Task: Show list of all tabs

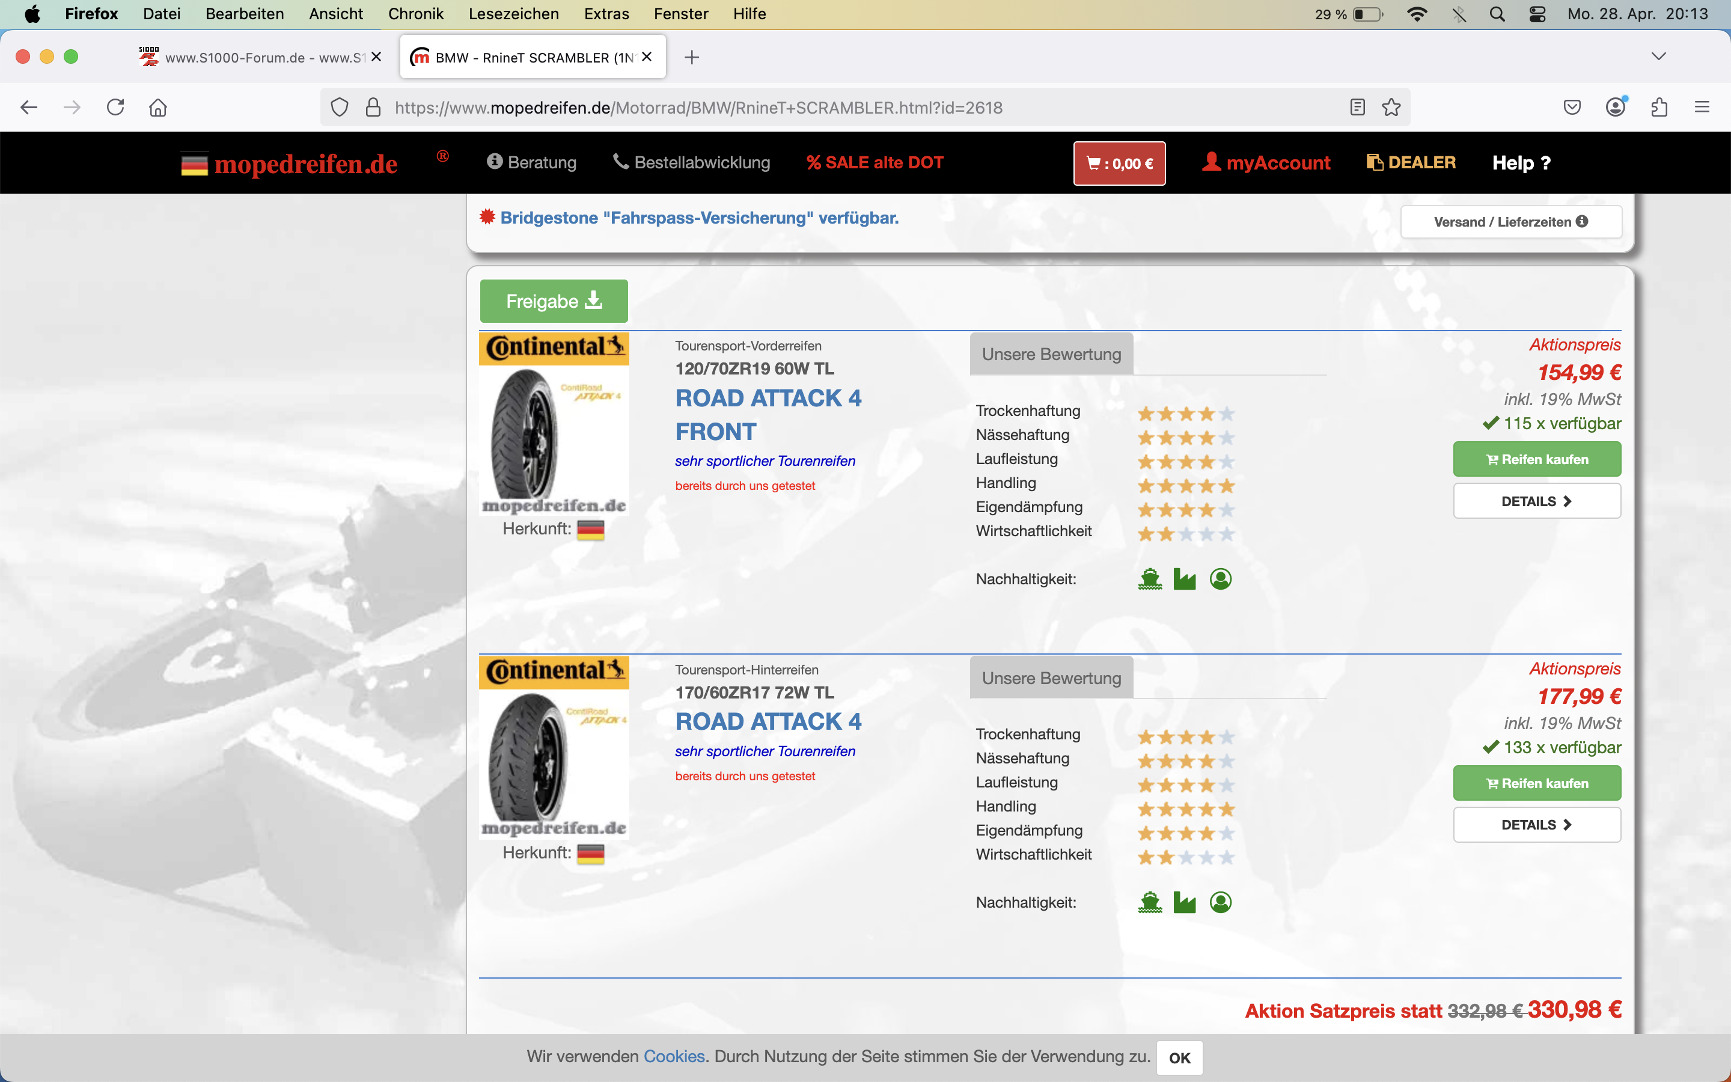Action: click(1659, 57)
